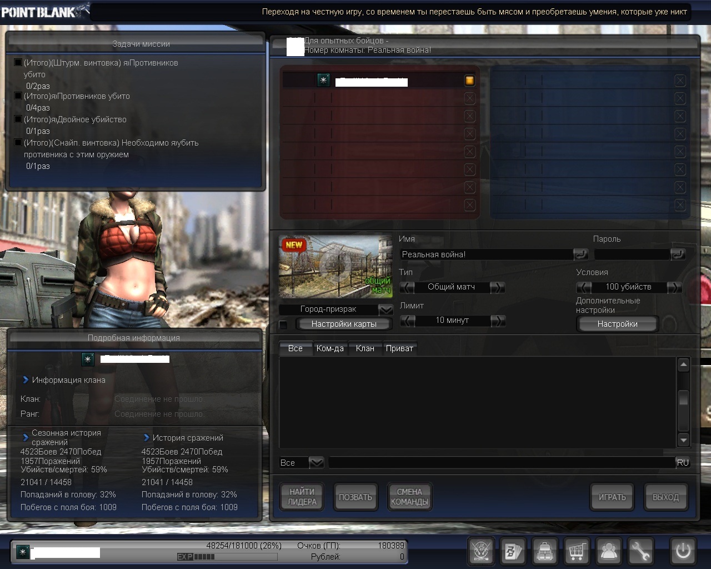Confirm room name with the Имя enter icon
This screenshot has width=711, height=569.
pos(580,254)
